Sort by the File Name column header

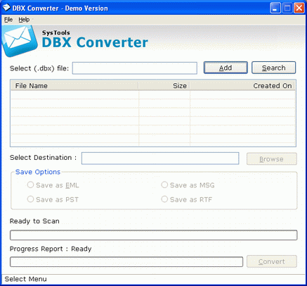click(74, 86)
